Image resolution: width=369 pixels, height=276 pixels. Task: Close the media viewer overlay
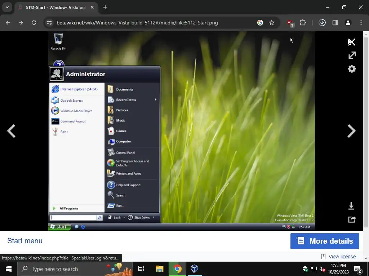[352, 42]
